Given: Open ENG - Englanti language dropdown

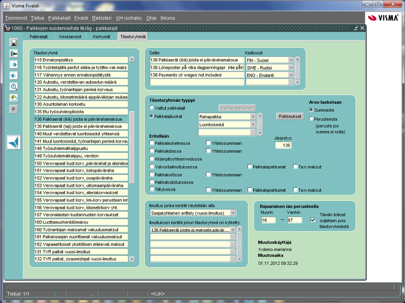Looking at the screenshot, I should [x=291, y=75].
